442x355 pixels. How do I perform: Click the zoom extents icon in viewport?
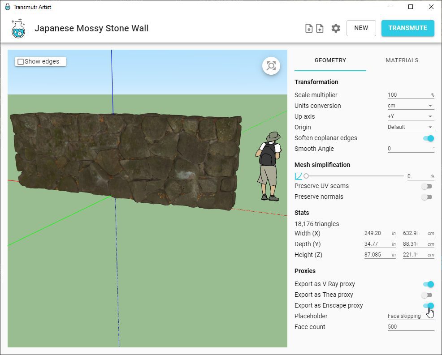[x=271, y=66]
